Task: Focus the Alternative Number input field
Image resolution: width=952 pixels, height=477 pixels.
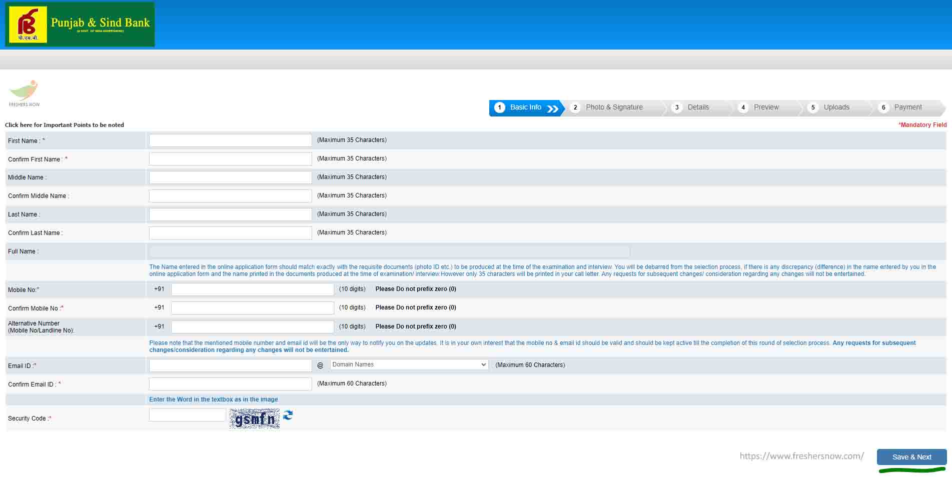Action: click(252, 327)
